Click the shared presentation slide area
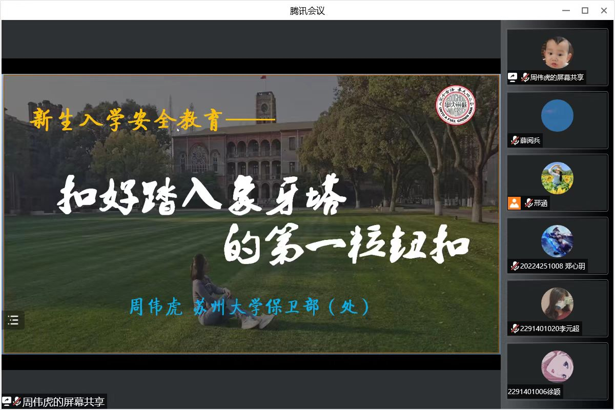Screen dimensions: 615x410 point(250,215)
